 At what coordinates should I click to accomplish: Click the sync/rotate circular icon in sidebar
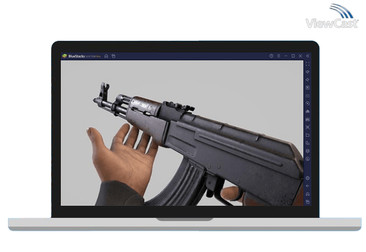[308, 103]
